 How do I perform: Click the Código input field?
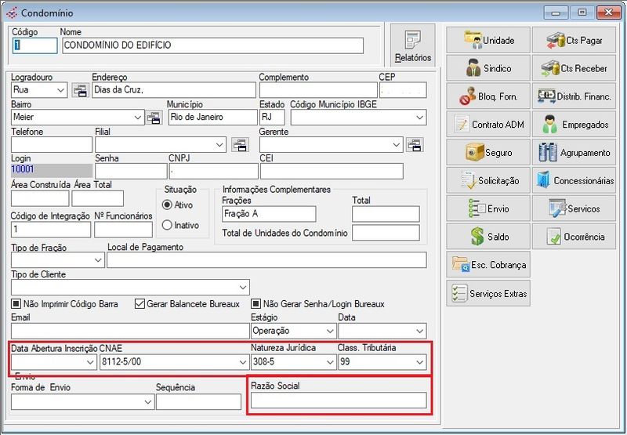35,45
